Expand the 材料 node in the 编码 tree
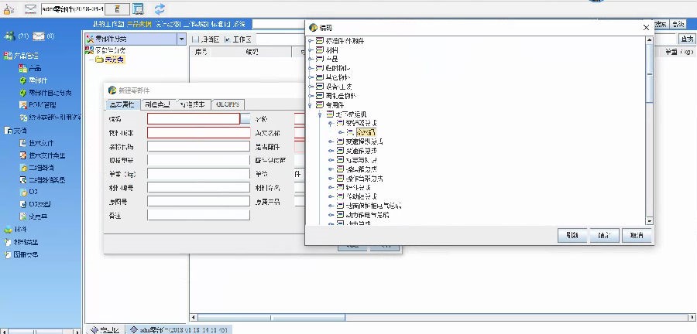This screenshot has height=334, width=697. 311,49
